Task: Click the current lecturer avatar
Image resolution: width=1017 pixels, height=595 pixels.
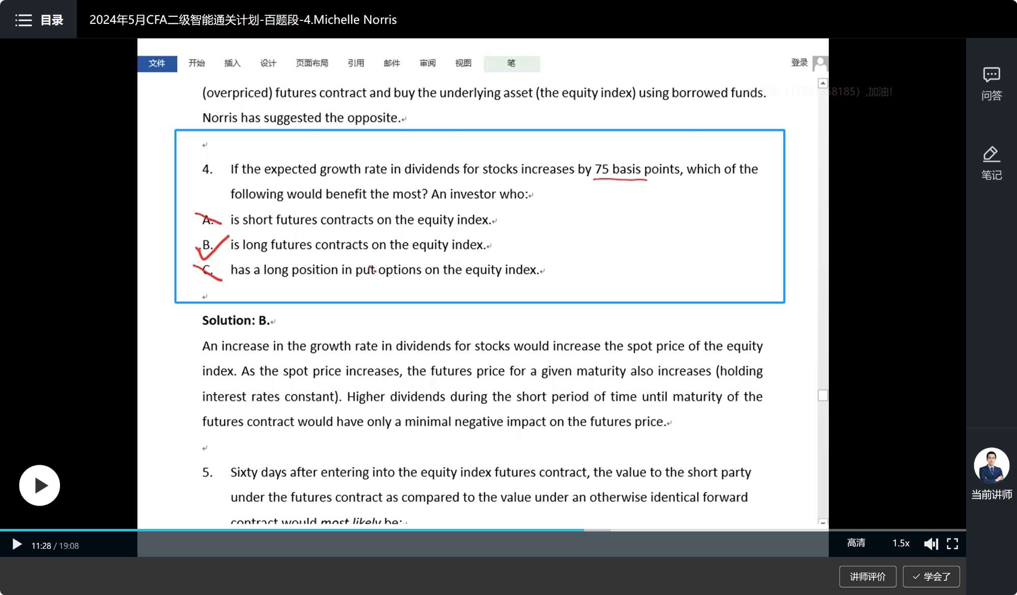Action: [x=991, y=465]
